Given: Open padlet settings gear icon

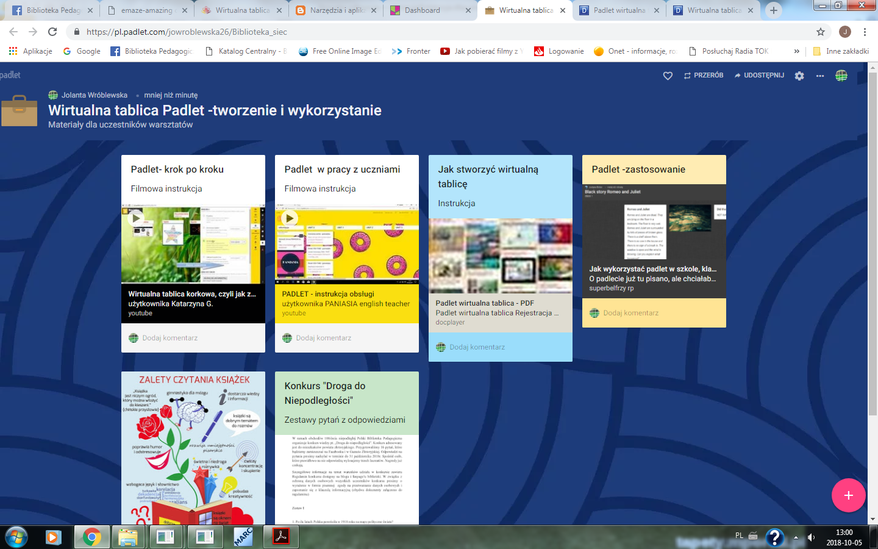Looking at the screenshot, I should point(799,76).
